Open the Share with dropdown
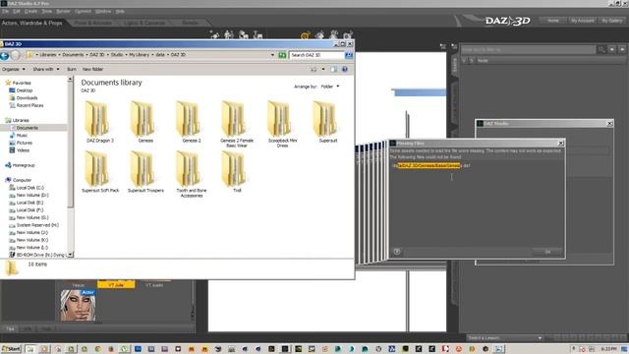The image size is (629, 354). pyautogui.click(x=46, y=70)
